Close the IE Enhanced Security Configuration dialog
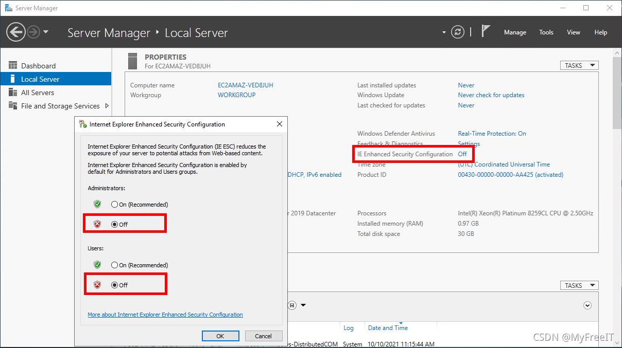 [x=280, y=124]
